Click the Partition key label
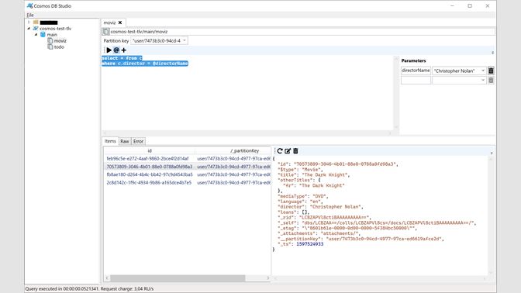 116,40
